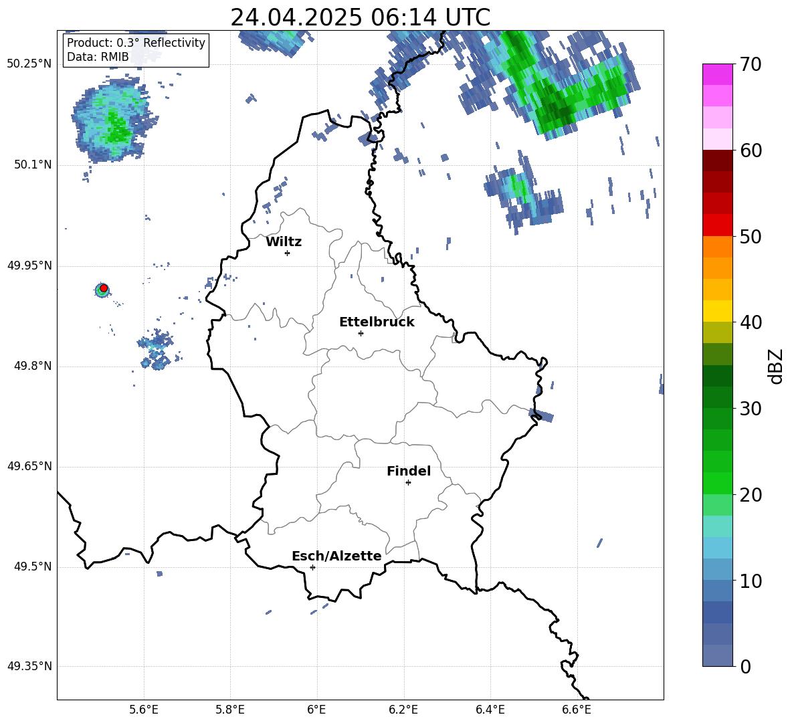Click the orange colorbar segment below 50
This screenshot has width=792, height=723.
point(717,247)
